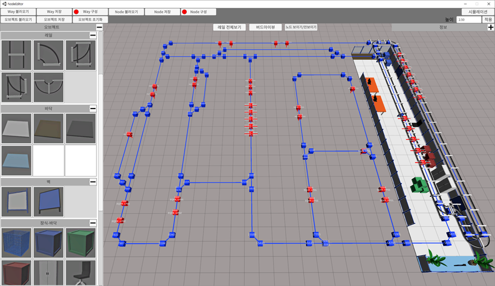
Task: Select the dark gray floor tile
Action: [81, 128]
